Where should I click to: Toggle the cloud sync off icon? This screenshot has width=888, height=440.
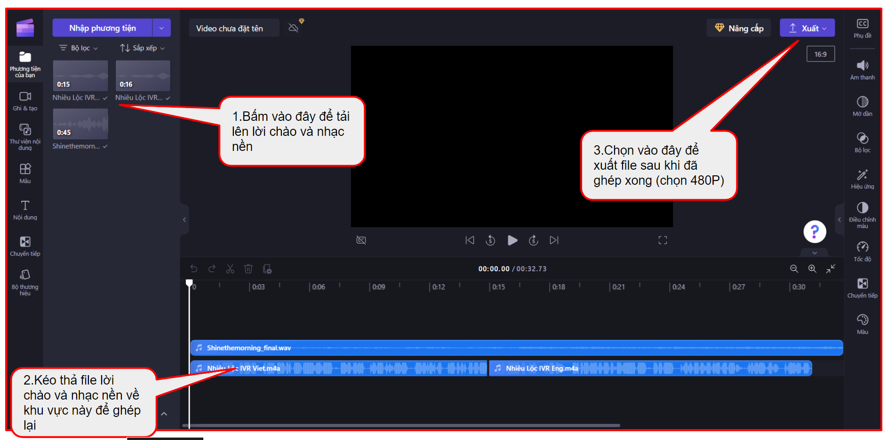(x=294, y=28)
